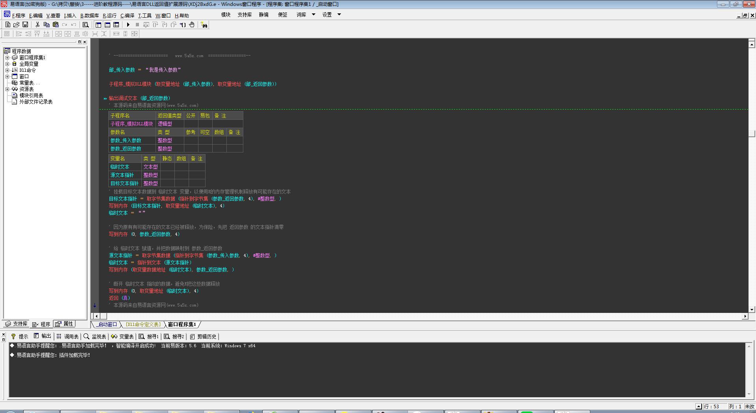The width and height of the screenshot is (756, 413).
Task: Open the H.帮助 menu
Action: [182, 16]
